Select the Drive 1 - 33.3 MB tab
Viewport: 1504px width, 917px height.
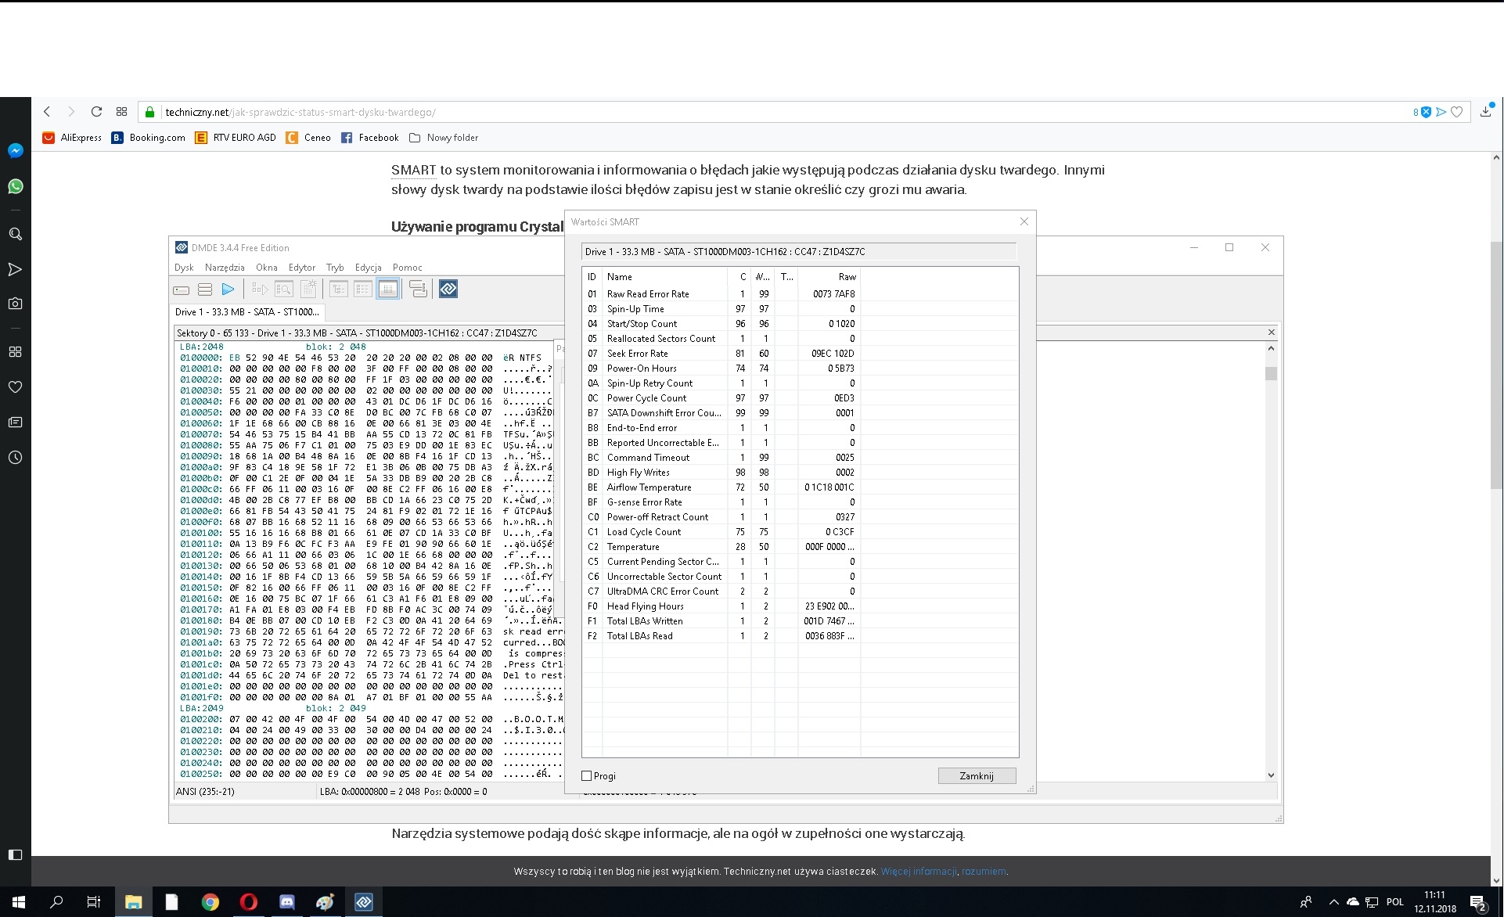tap(247, 312)
